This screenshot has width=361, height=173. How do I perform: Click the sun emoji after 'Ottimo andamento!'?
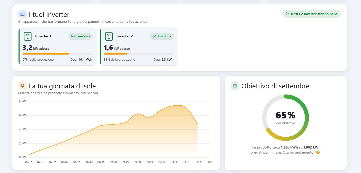pyautogui.click(x=318, y=152)
